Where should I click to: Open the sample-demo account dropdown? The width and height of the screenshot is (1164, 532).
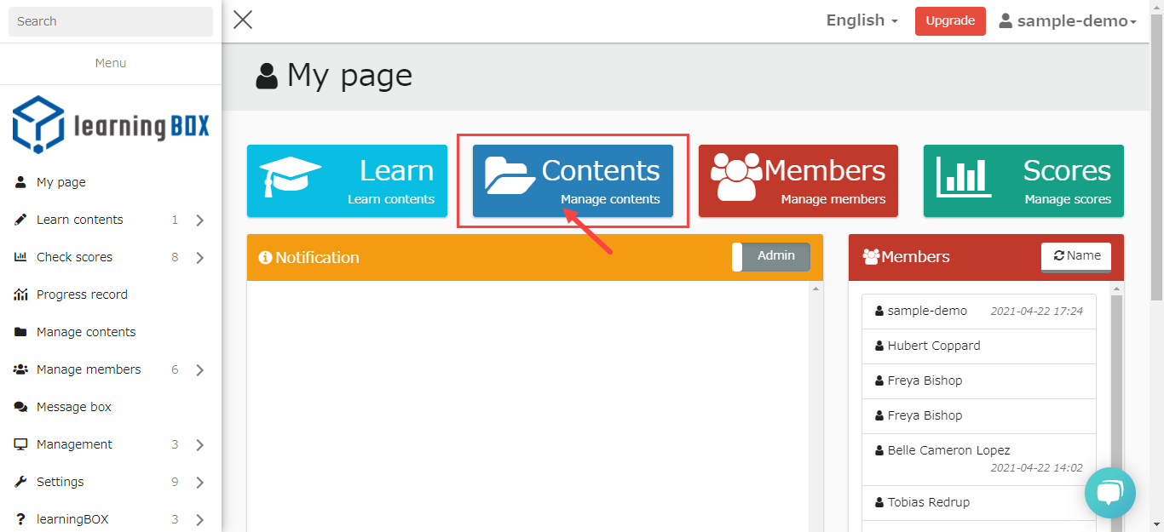(x=1068, y=21)
